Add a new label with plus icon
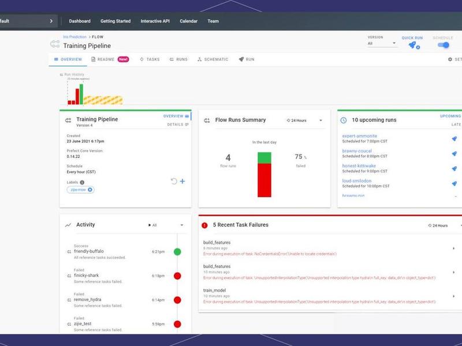462x346 pixels. click(x=182, y=181)
